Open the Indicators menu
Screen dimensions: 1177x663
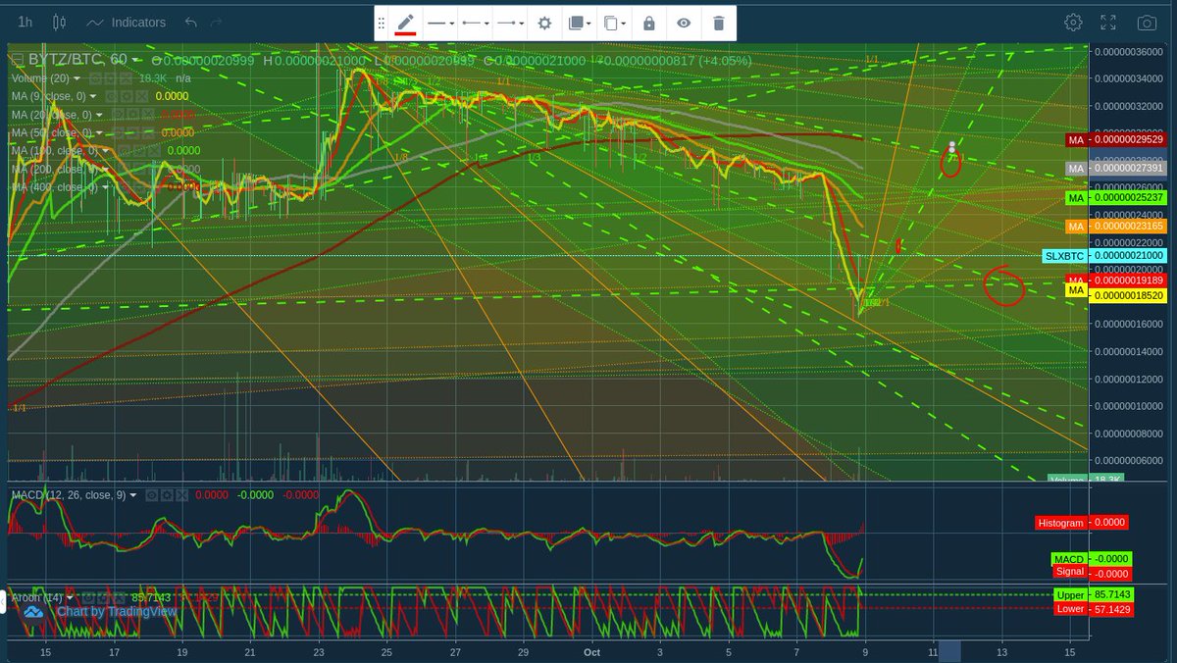click(126, 22)
